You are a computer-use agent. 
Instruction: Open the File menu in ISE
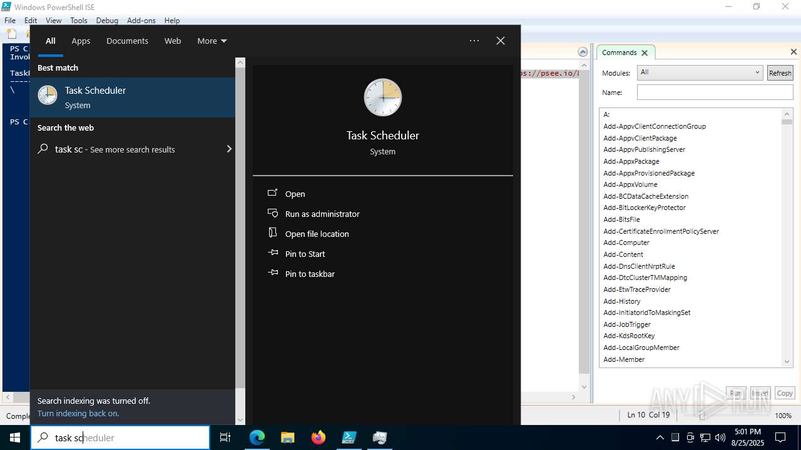pyautogui.click(x=10, y=20)
